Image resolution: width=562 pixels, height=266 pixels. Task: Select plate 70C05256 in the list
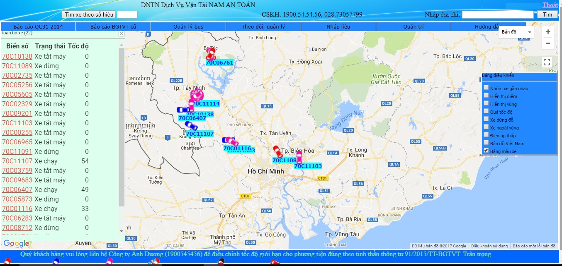pos(17,85)
